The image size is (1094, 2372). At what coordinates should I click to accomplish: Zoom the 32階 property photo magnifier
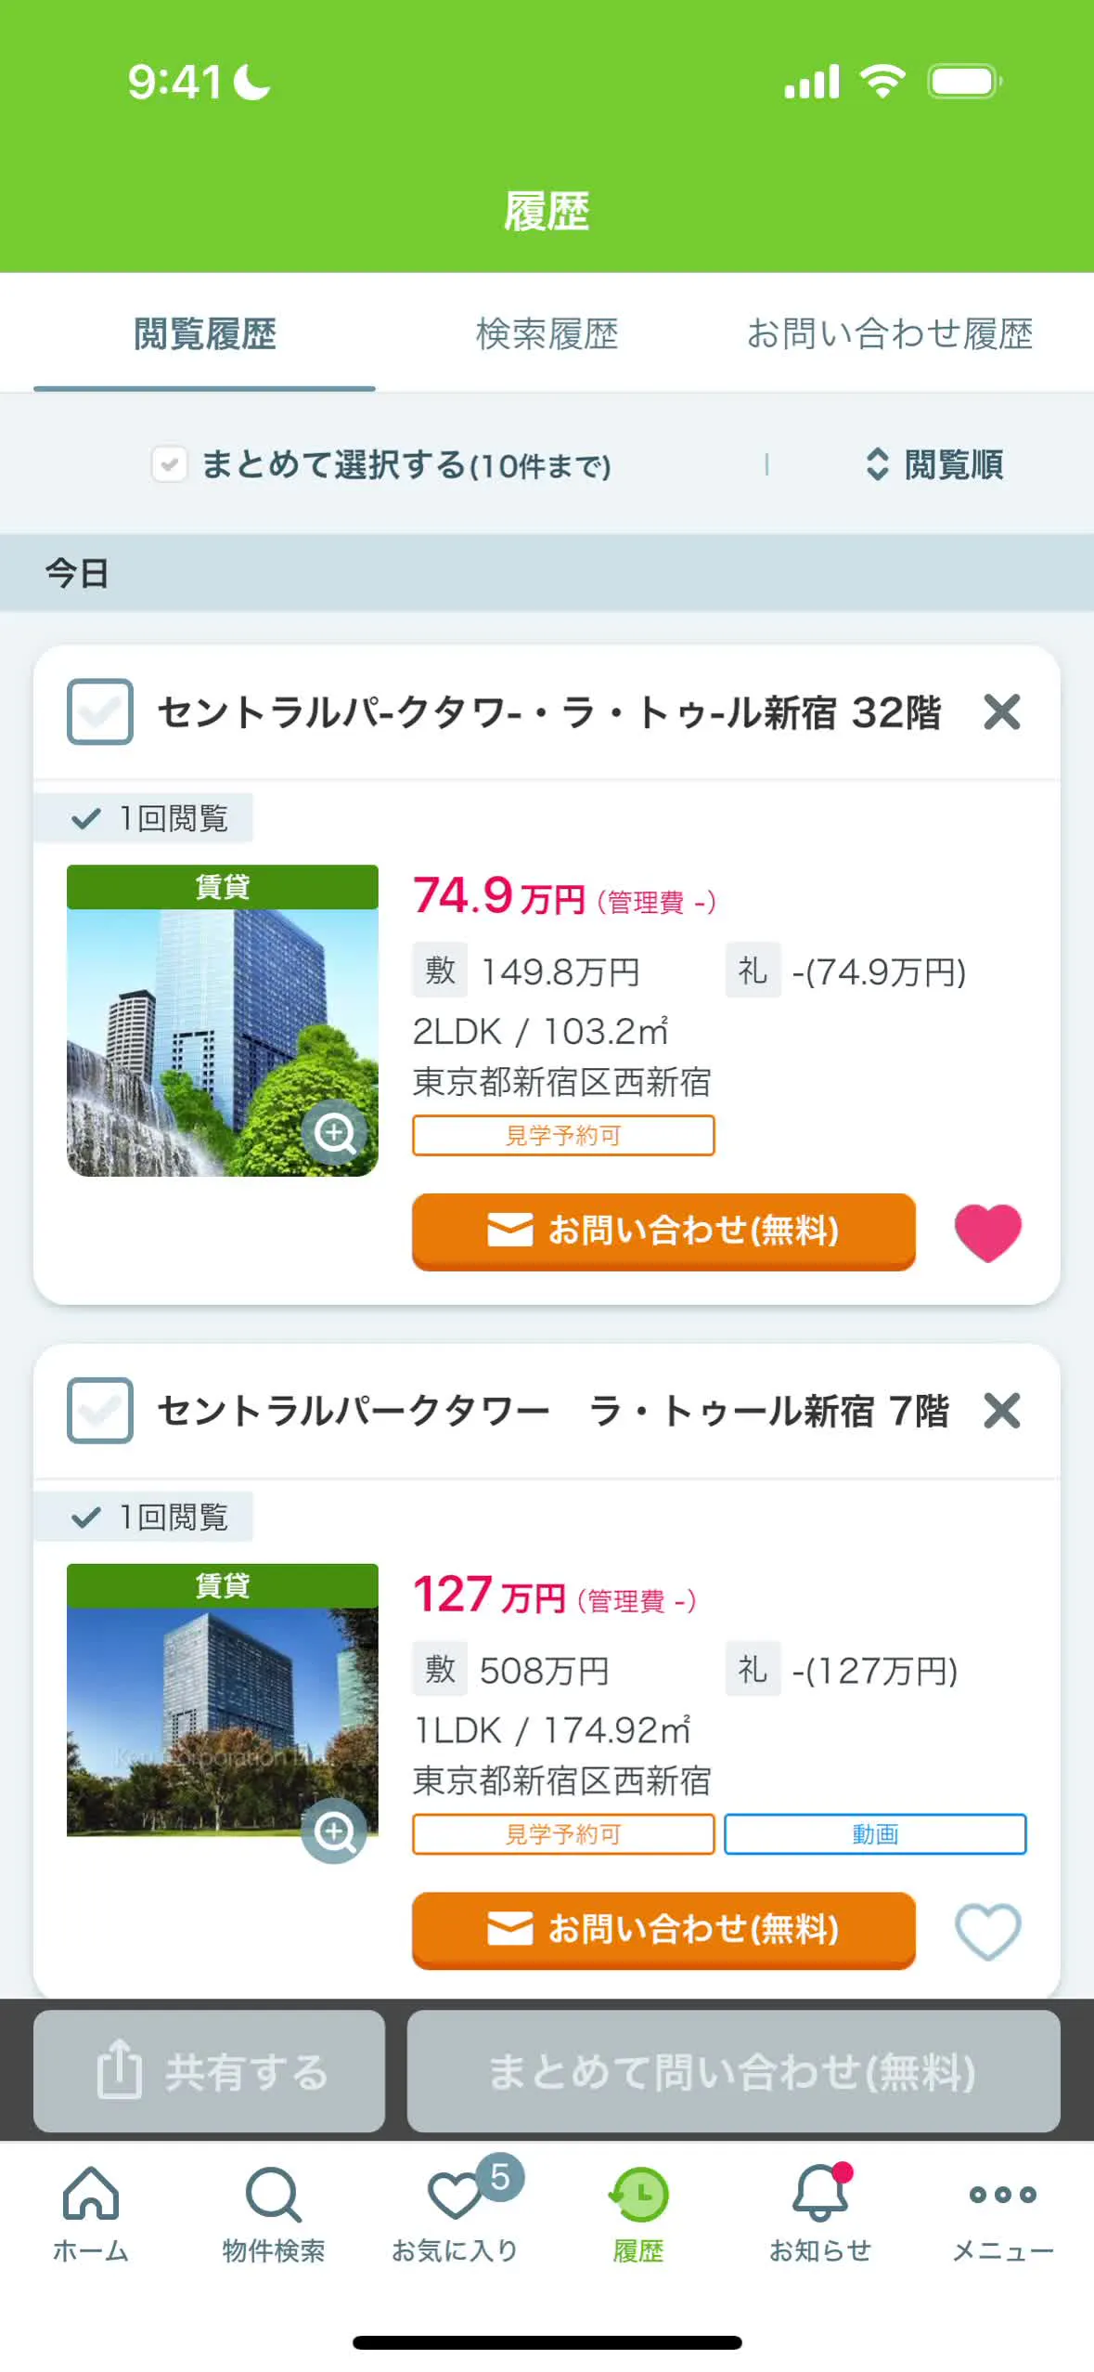(334, 1132)
